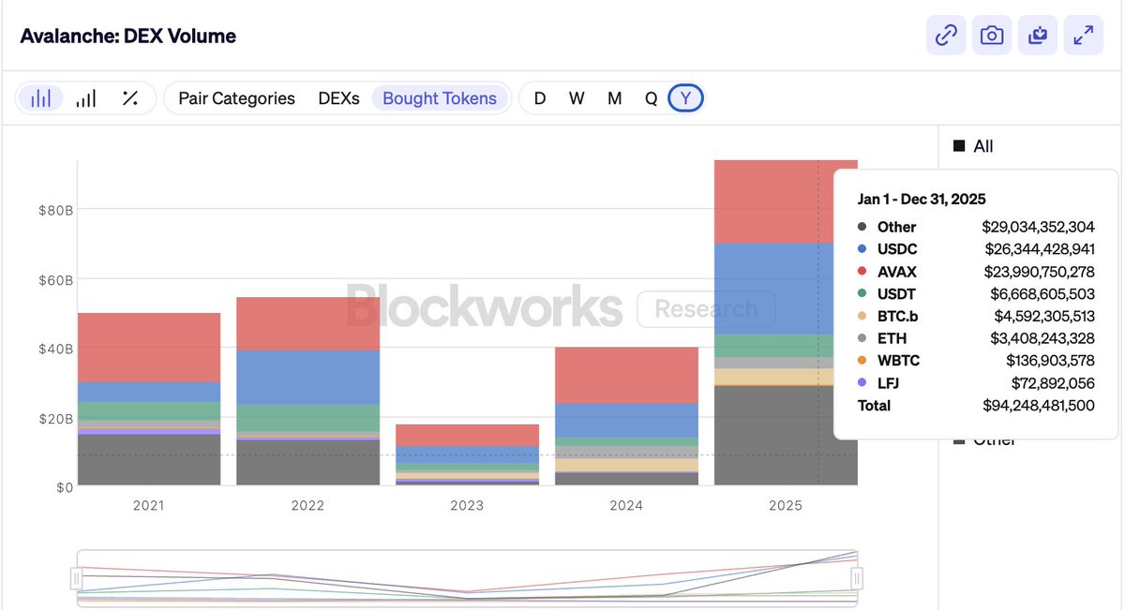Switch to percentage view
Image resolution: width=1125 pixels, height=610 pixels.
pos(130,98)
